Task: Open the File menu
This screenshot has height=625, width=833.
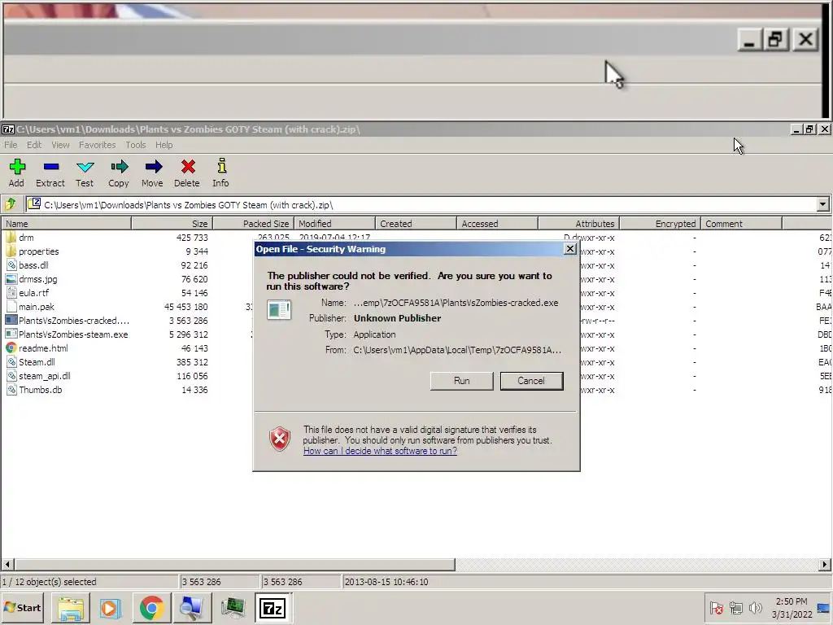Action: [11, 145]
